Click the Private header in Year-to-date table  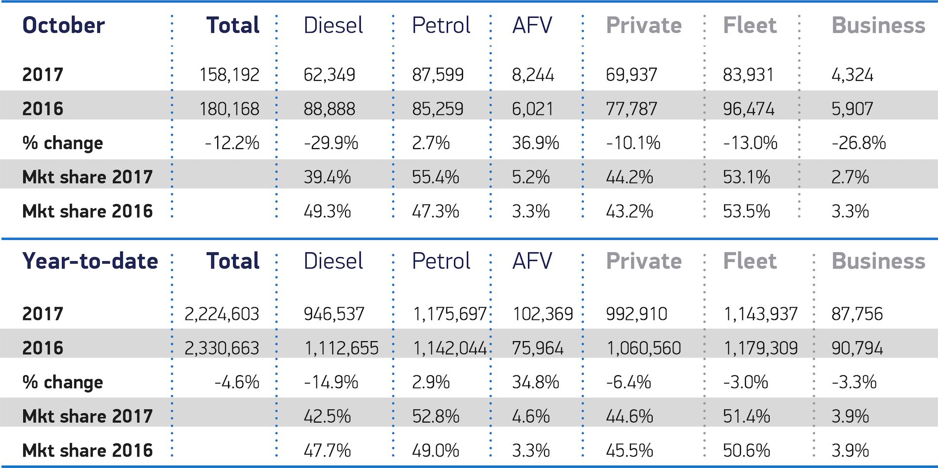(x=644, y=261)
